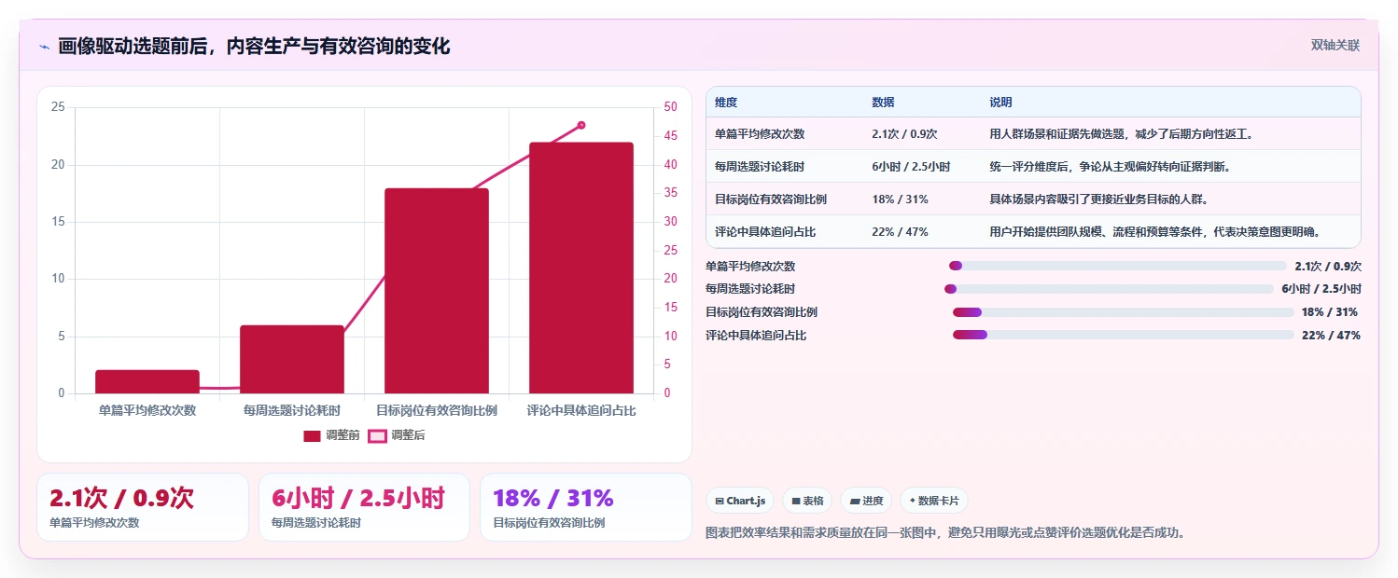Click the 数据 table column header
1398x578 pixels.
[883, 103]
